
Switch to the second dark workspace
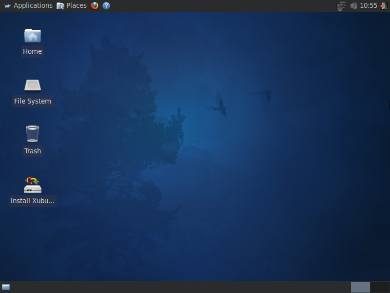coord(380,287)
